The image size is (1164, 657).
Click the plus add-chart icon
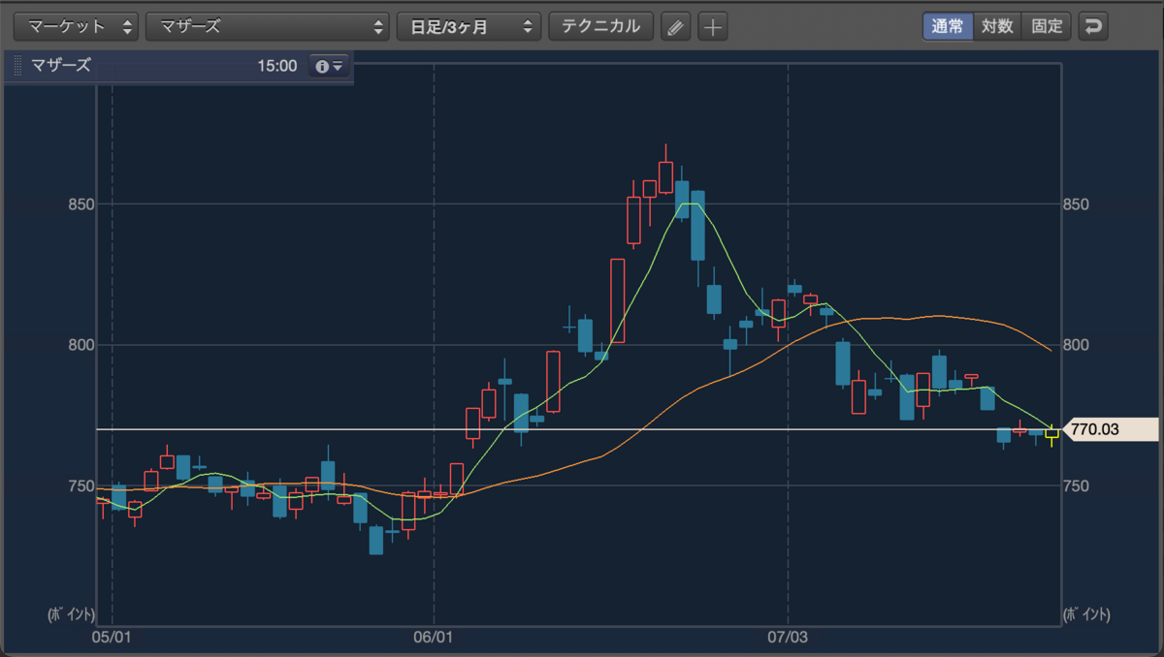[713, 27]
